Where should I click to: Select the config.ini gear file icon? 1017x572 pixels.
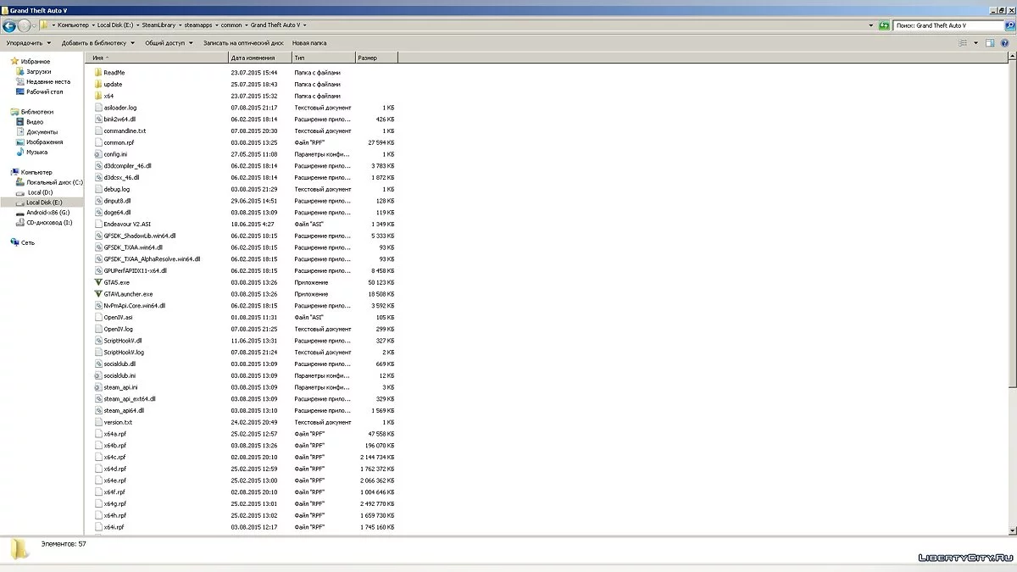click(98, 154)
